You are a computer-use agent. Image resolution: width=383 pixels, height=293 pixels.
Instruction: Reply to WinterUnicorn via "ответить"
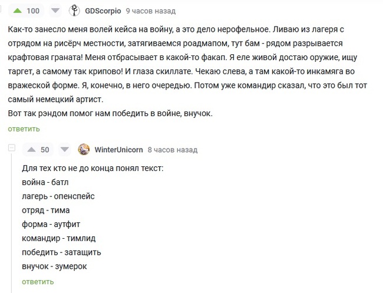coord(38,282)
